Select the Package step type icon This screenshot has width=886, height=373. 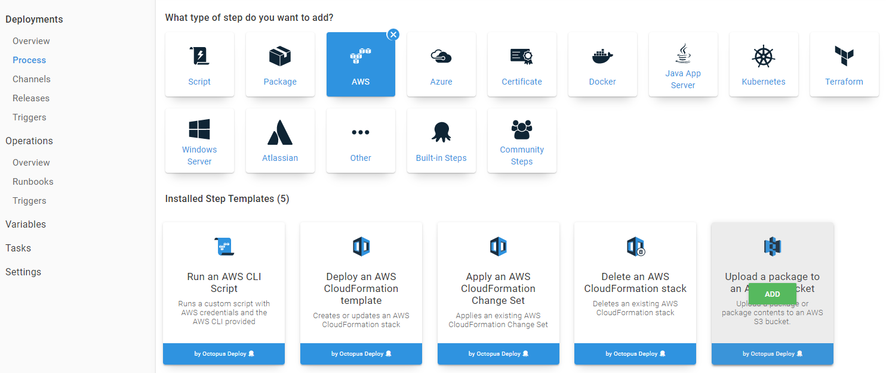pyautogui.click(x=280, y=64)
